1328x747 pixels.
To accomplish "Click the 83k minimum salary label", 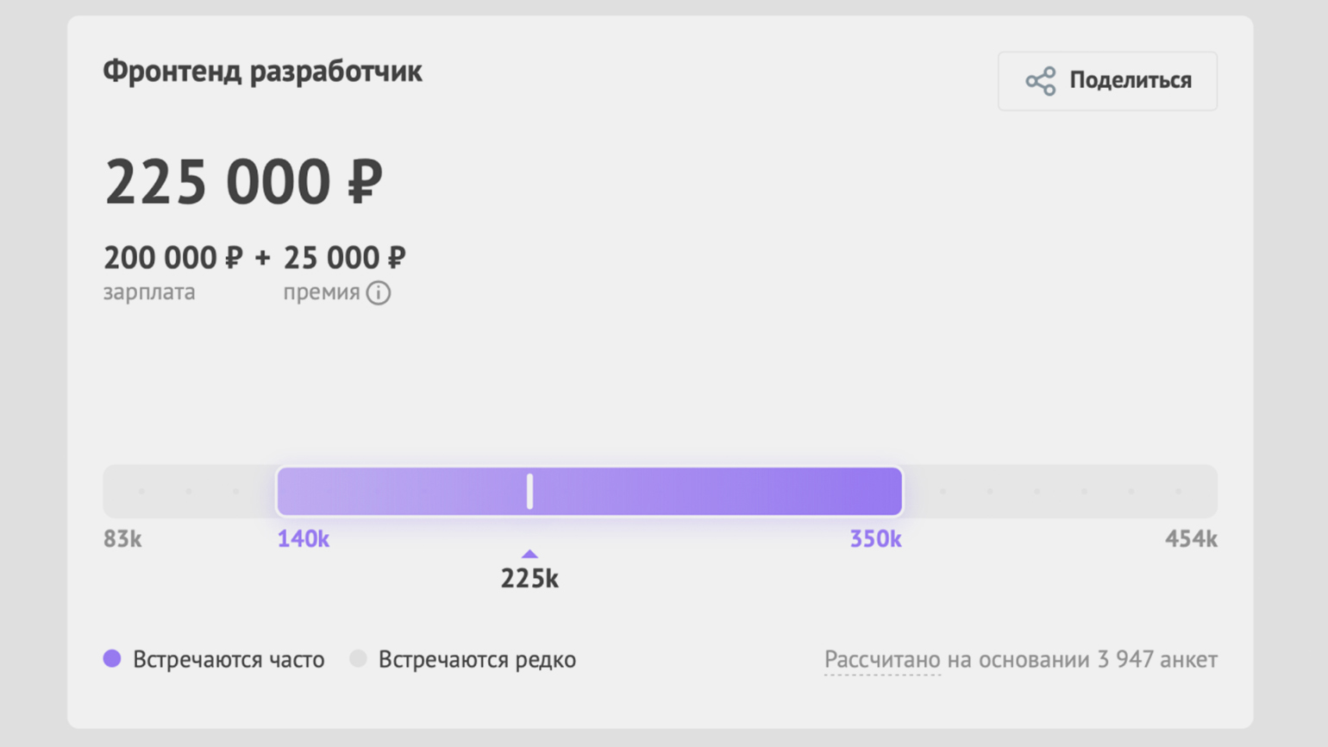I will [x=122, y=539].
